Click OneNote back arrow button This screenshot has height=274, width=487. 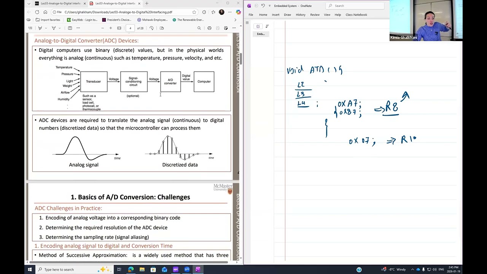(x=256, y=6)
